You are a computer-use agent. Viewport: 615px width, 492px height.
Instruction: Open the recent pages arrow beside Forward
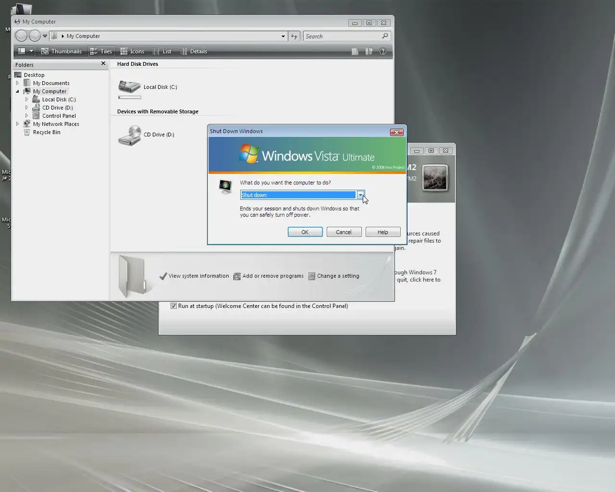click(45, 36)
